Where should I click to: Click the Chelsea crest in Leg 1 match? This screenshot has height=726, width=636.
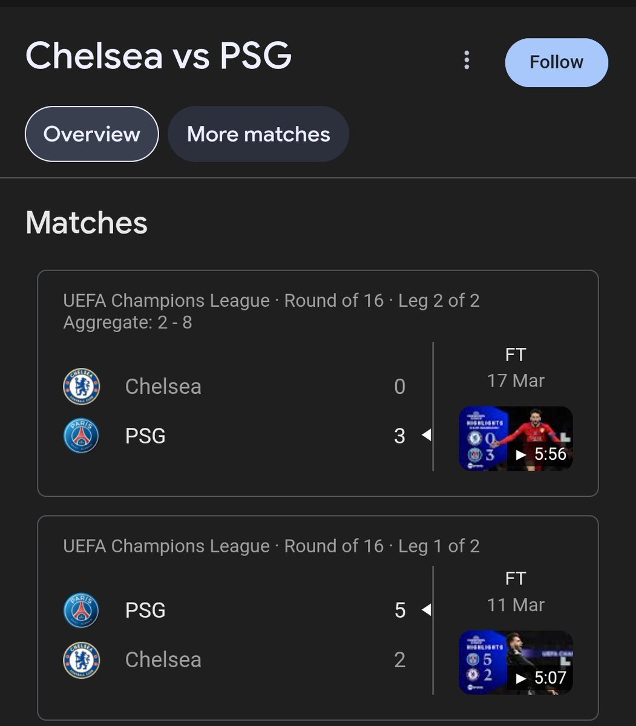click(82, 659)
